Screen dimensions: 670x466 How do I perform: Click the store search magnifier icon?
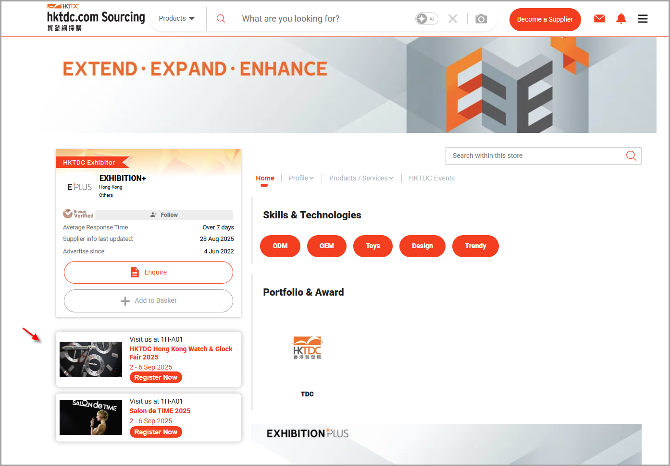[631, 155]
